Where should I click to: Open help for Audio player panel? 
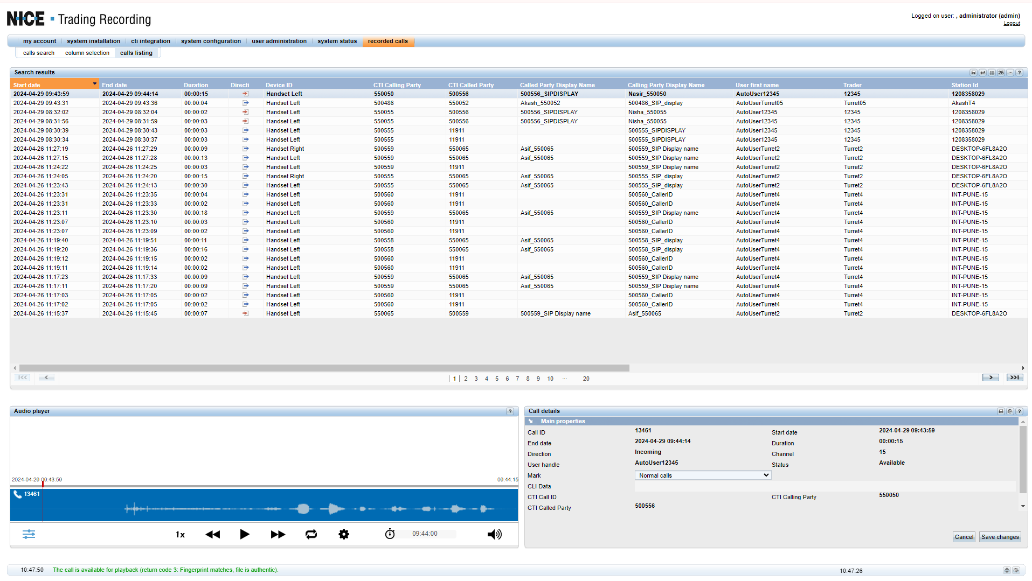point(510,411)
